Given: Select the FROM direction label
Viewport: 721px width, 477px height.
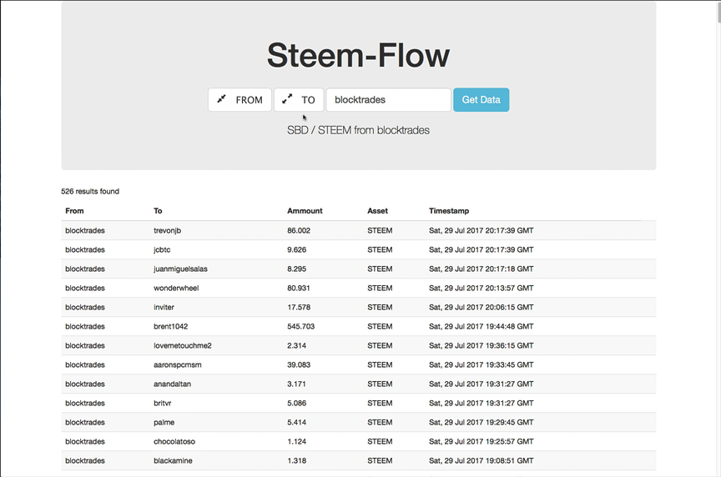Looking at the screenshot, I should 249,100.
